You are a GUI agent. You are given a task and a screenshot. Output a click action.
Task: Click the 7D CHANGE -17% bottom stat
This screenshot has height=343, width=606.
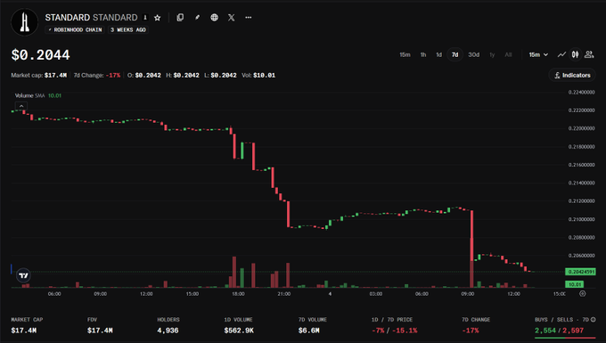(476, 325)
